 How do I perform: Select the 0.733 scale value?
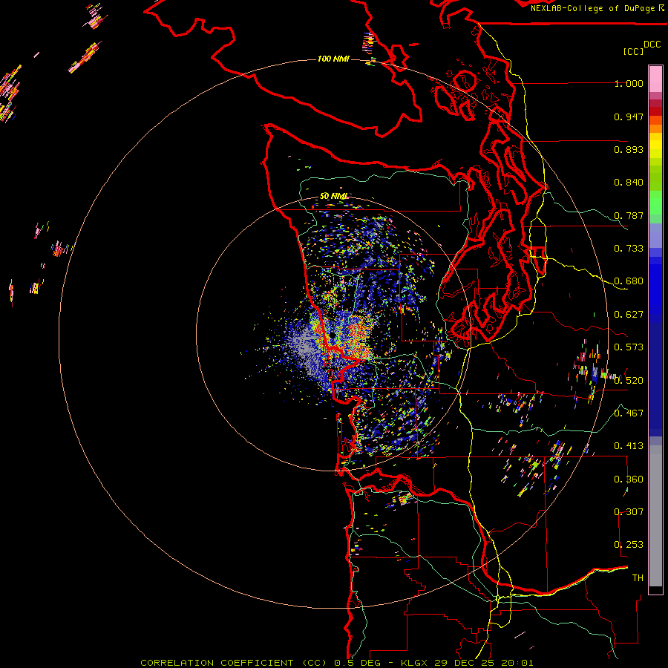629,249
